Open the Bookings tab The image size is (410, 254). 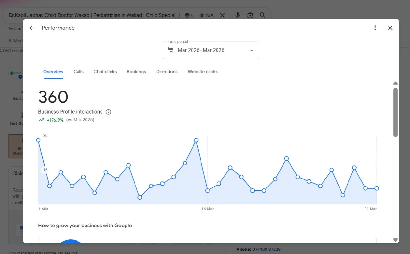tap(136, 72)
